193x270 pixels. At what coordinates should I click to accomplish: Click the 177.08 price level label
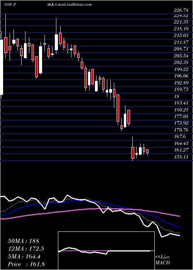tap(181, 116)
